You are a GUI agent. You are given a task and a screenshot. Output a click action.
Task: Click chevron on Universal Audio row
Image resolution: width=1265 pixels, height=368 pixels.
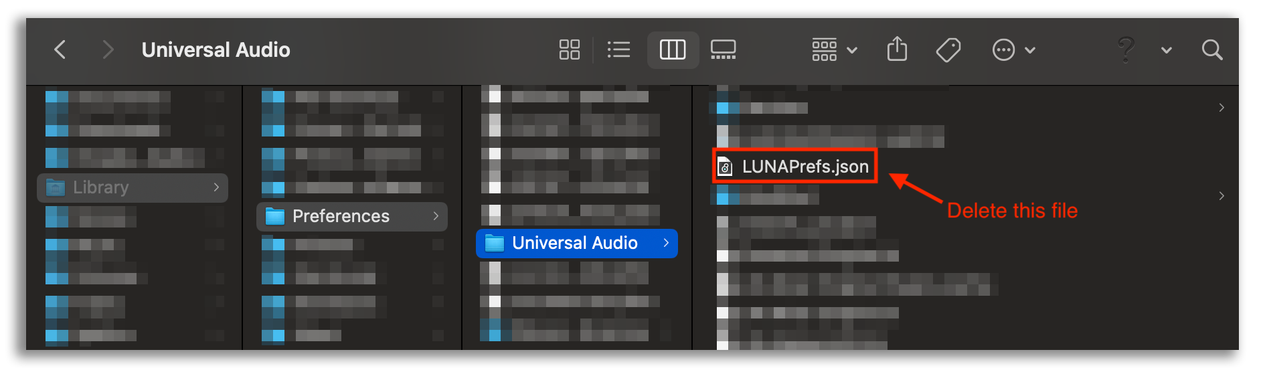pos(666,243)
